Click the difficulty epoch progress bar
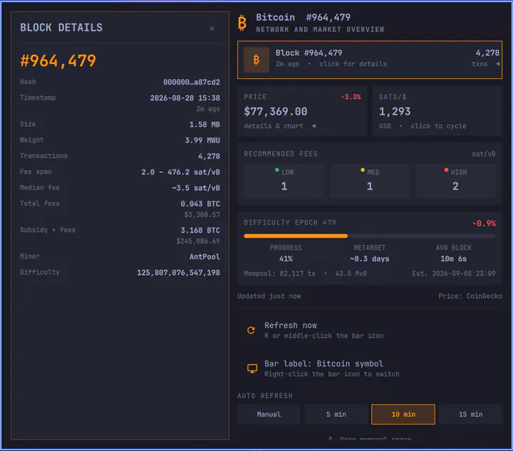Image resolution: width=513 pixels, height=451 pixels. 370,235
